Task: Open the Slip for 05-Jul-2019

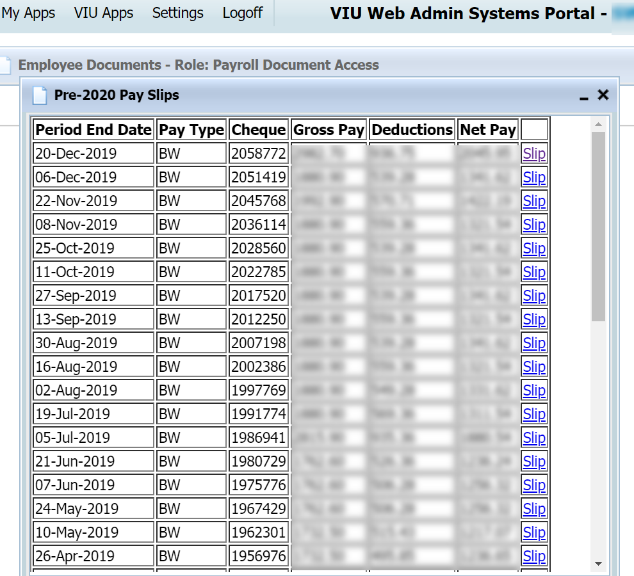Action: [534, 438]
